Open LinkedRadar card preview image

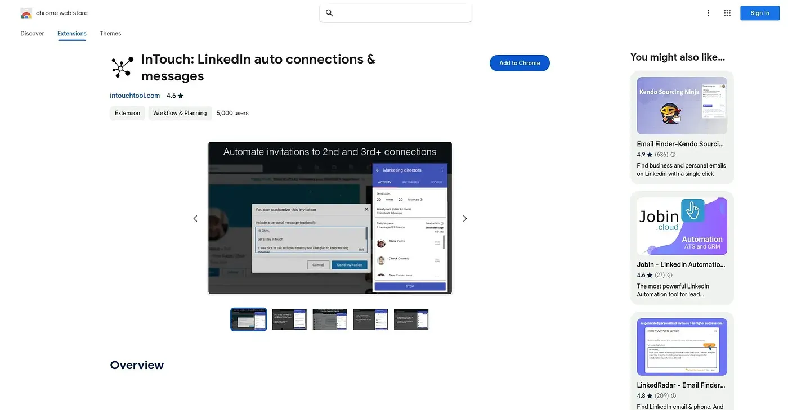point(682,347)
